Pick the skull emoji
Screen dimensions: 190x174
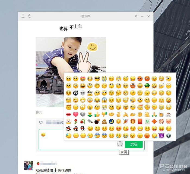tap(83, 93)
